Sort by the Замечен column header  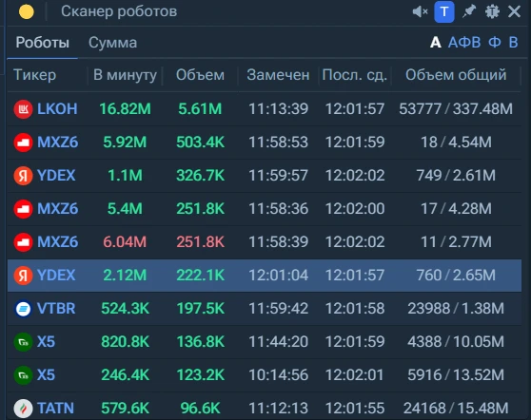point(278,75)
